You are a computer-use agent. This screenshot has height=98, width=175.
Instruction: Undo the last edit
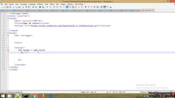click(x=33, y=7)
